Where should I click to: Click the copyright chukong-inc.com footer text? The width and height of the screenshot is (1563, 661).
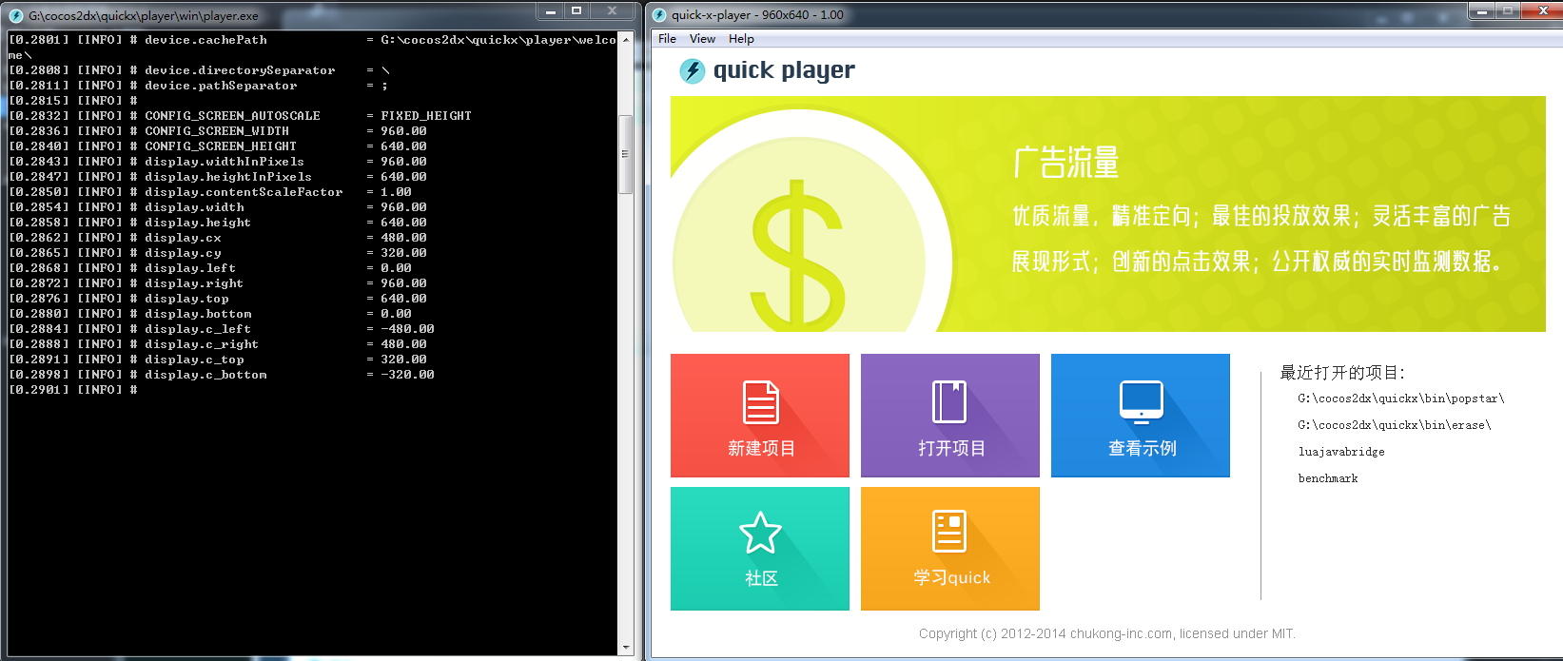tap(1107, 633)
